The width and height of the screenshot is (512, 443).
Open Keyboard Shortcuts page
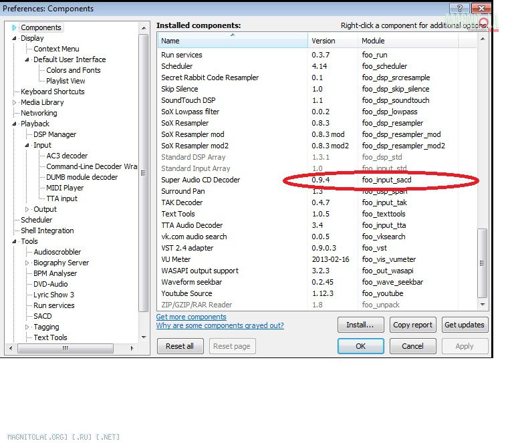53,92
